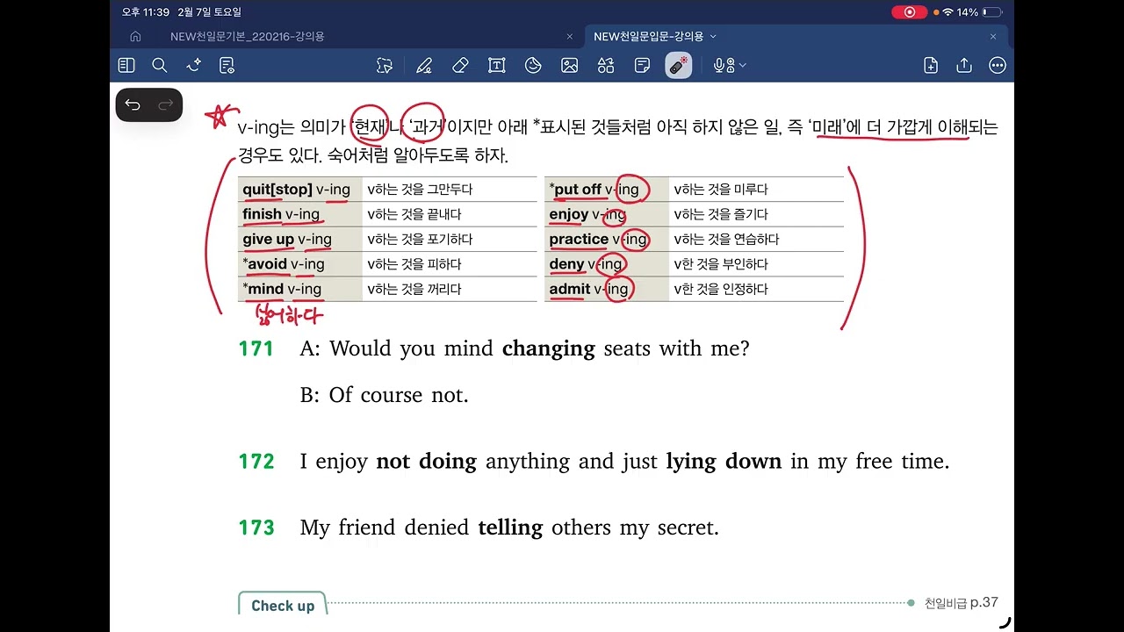Viewport: 1124px width, 632px height.
Task: Select sentence number 171
Action: 256,349
